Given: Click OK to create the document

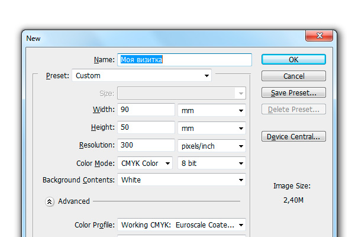Looking at the screenshot, I should coord(293,59).
